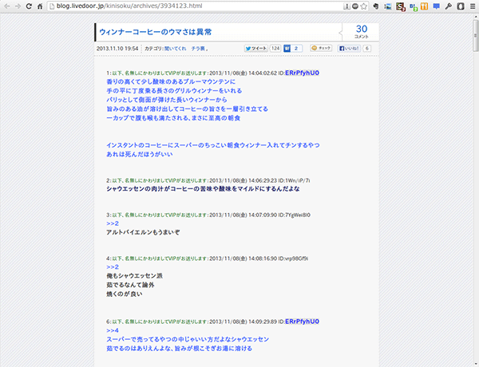The image size is (479, 367).
Task: Click text パリッとして側面が弾けた長いウィンナーから
Action: [167, 100]
